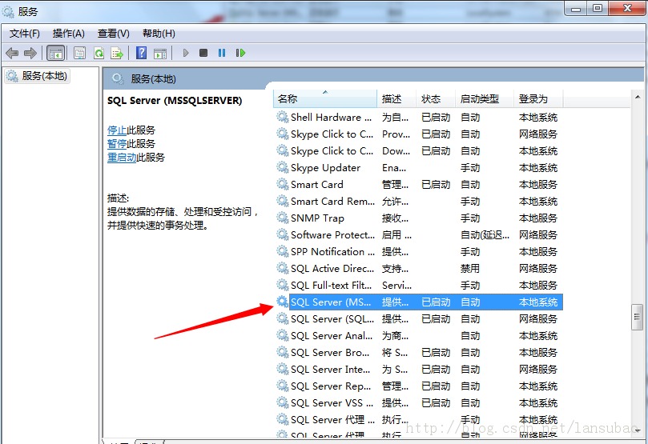This screenshot has width=648, height=444.
Task: Click gear icon of SQL Full-text Filt... row
Action: click(283, 285)
